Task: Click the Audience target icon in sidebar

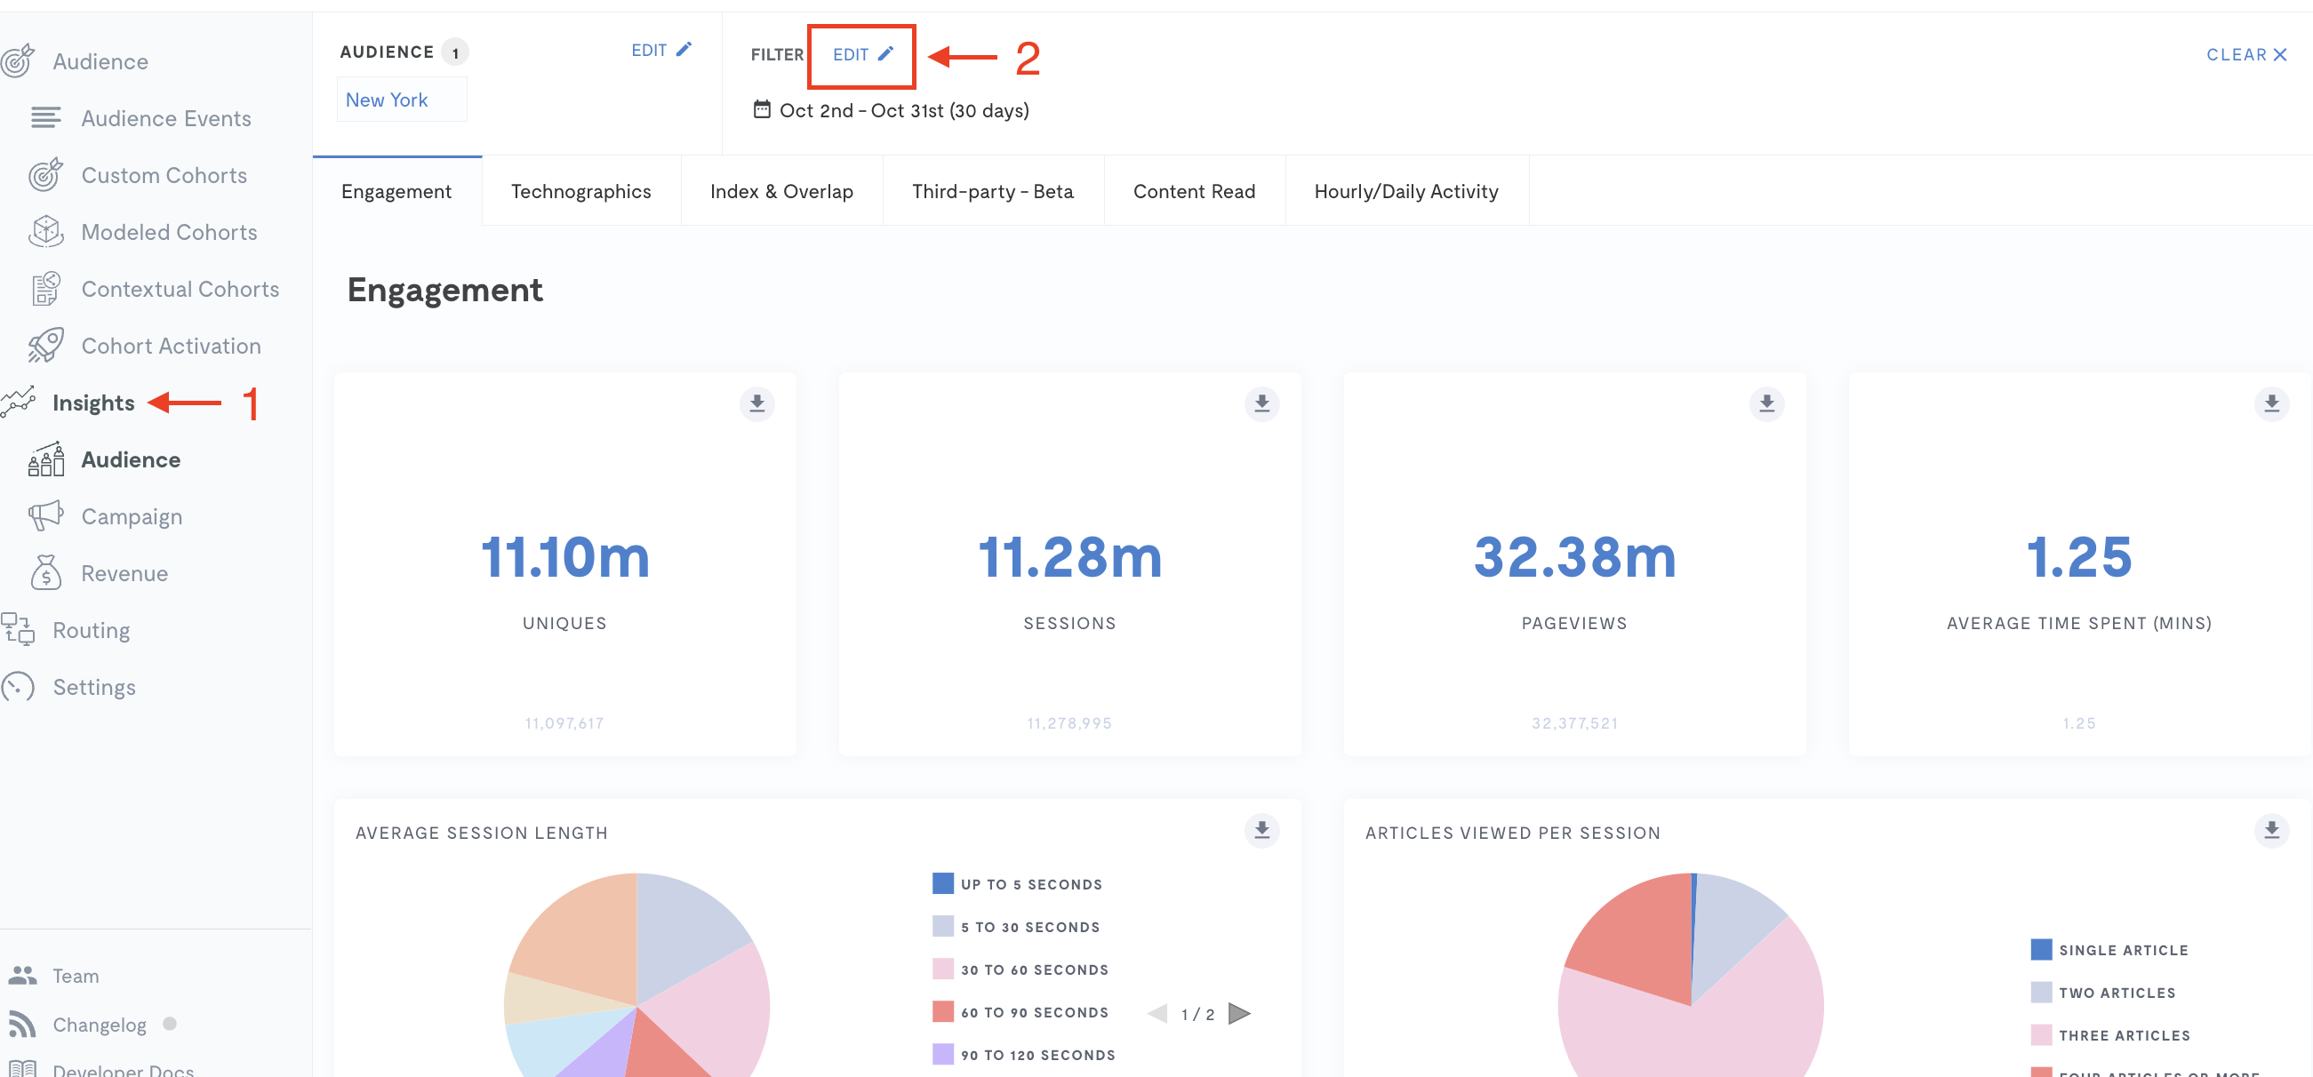Action: pos(17,61)
